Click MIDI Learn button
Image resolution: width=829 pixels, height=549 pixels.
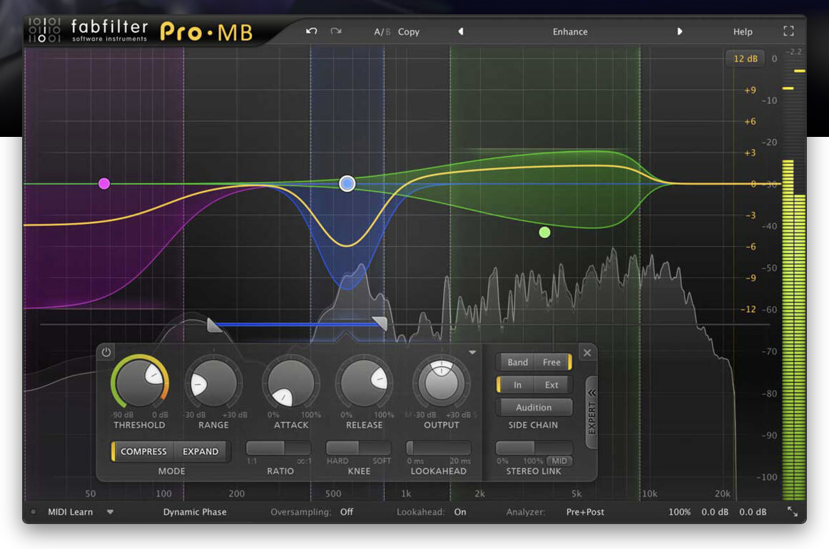[70, 511]
